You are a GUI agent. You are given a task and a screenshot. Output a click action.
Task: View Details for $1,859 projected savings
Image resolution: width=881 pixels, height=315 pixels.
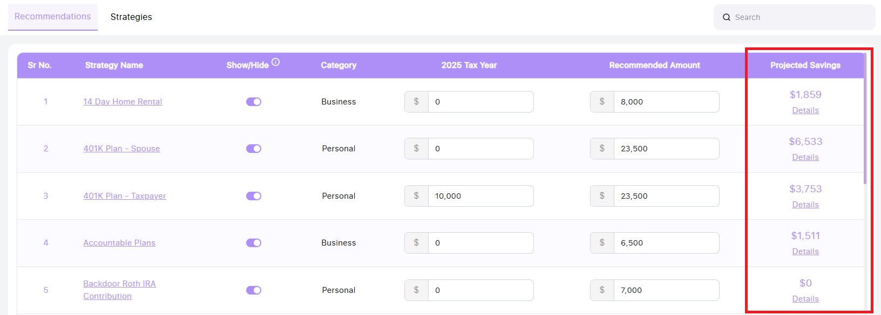(x=805, y=110)
